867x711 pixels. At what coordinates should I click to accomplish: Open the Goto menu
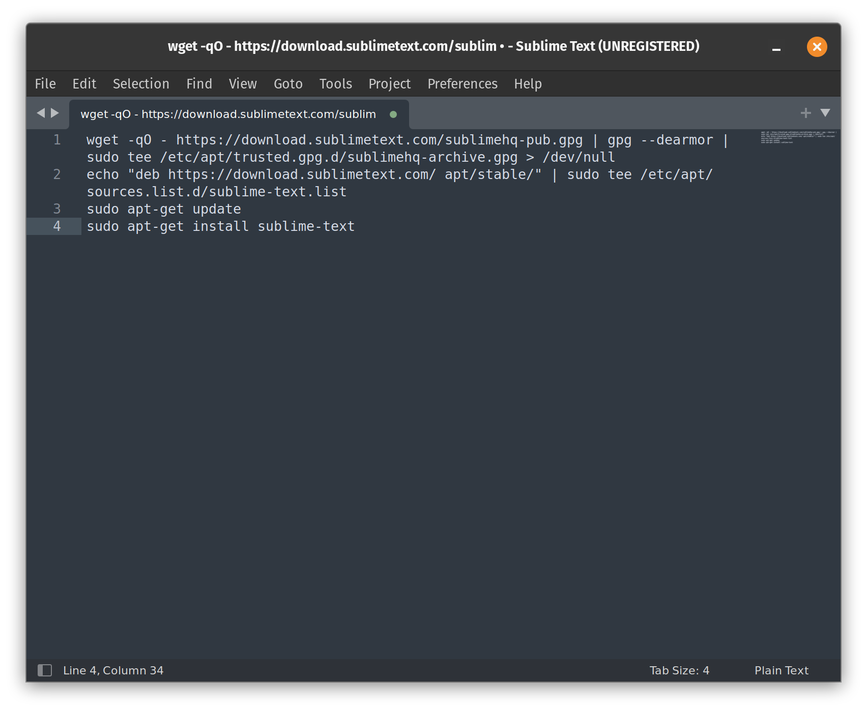288,84
